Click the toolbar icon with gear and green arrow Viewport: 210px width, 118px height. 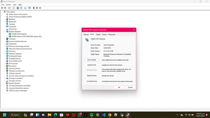pyautogui.click(x=25, y=8)
